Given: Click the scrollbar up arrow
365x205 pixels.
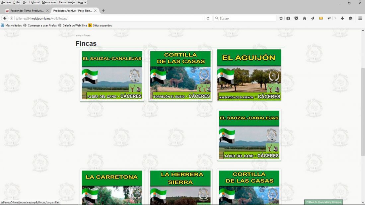Looking at the screenshot, I should click(363, 30).
